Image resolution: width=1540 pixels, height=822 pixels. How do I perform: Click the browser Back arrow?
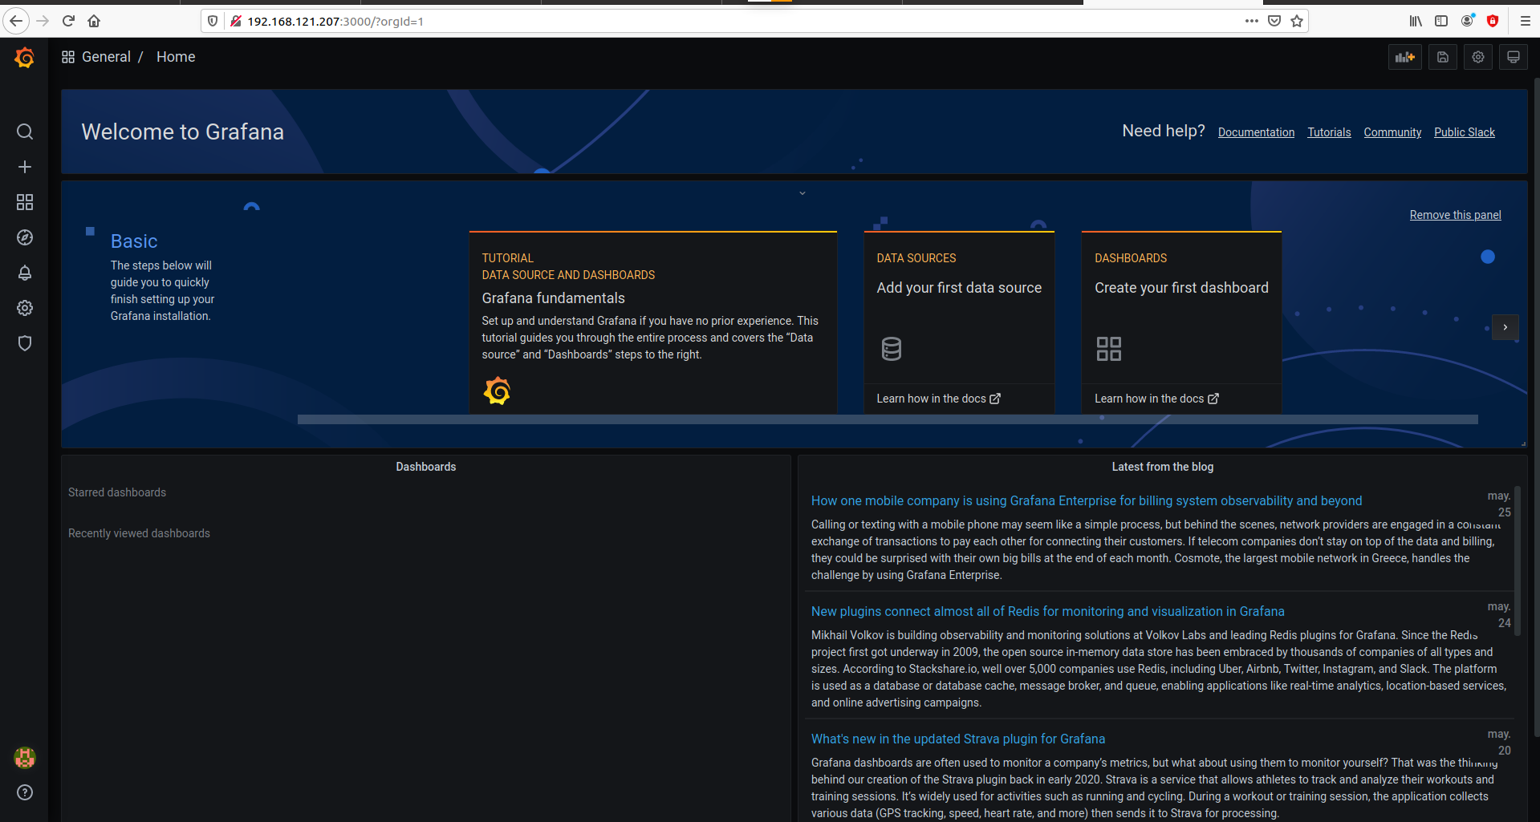16,21
